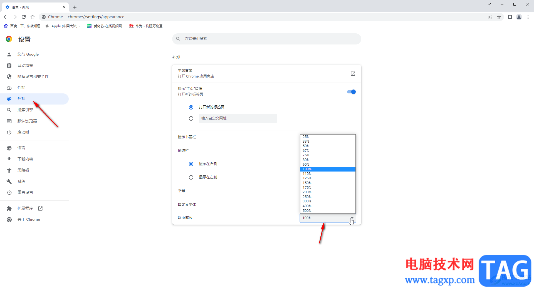
Task: Open the home page icon
Action: coord(33,17)
